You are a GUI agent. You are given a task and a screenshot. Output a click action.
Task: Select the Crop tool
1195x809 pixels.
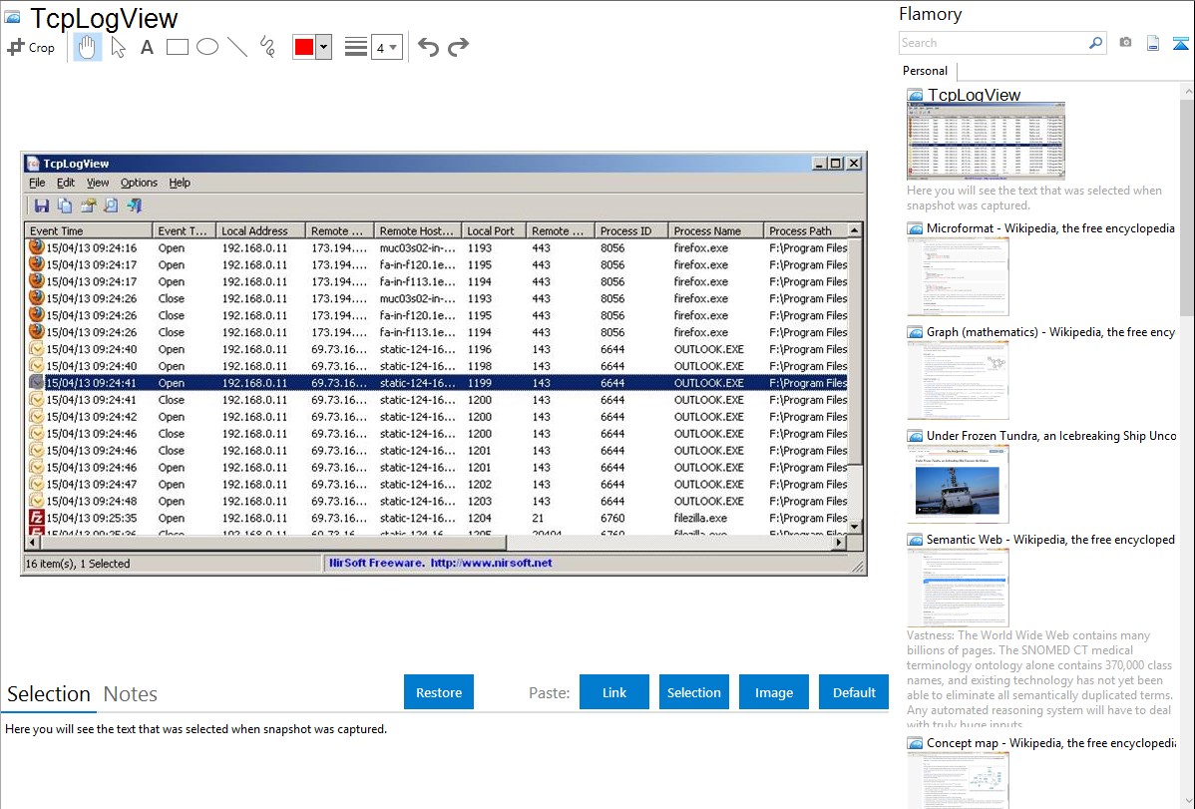pyautogui.click(x=31, y=47)
